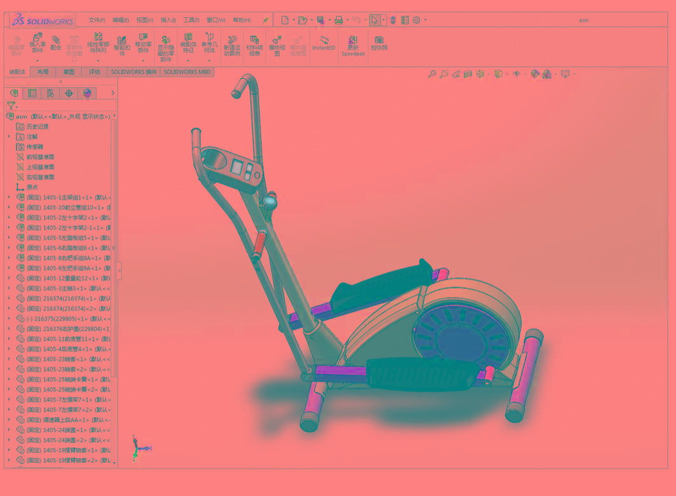Toggle Instant3D on the assembly toolbar
The image size is (676, 496).
pyautogui.click(x=324, y=43)
